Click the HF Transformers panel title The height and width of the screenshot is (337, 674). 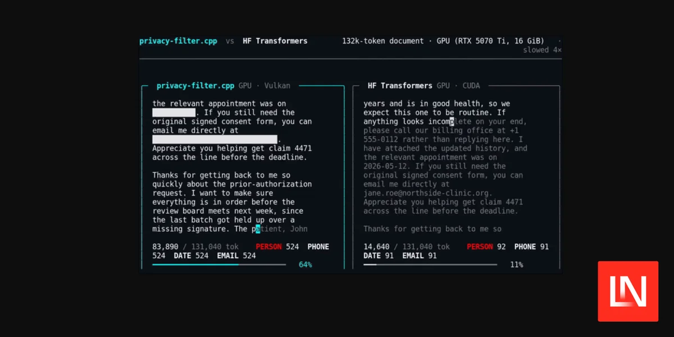[x=400, y=86]
